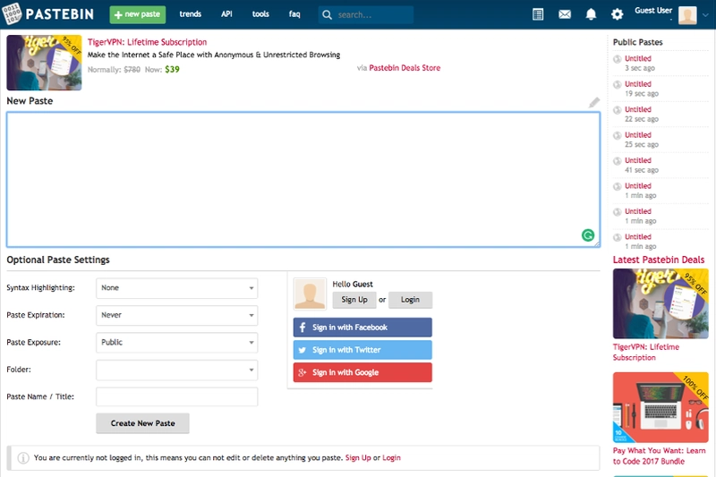Click Sign in with Twitter

click(x=362, y=350)
